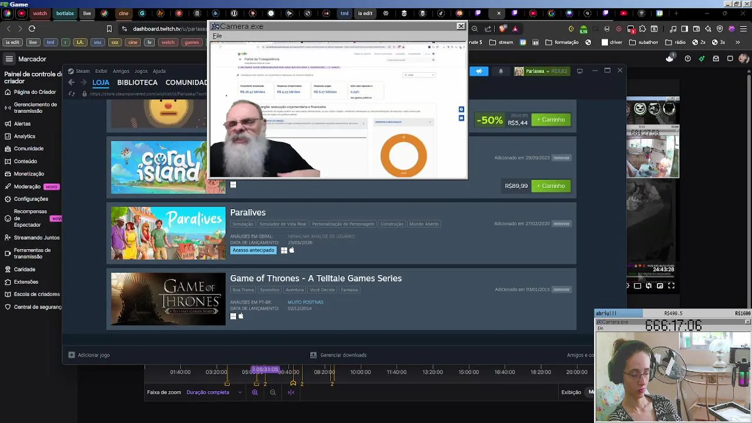Toggle the browser sidebar panel icon
The image size is (752, 423).
coord(684,28)
